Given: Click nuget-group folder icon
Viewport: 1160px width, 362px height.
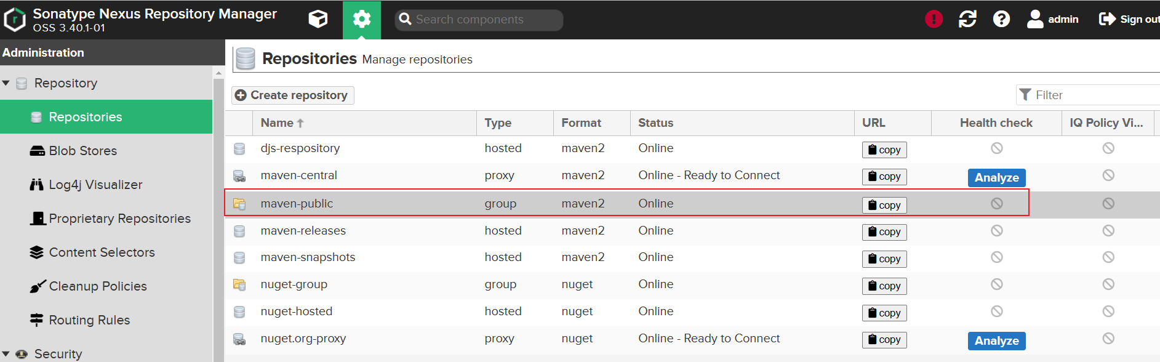Looking at the screenshot, I should [x=239, y=284].
